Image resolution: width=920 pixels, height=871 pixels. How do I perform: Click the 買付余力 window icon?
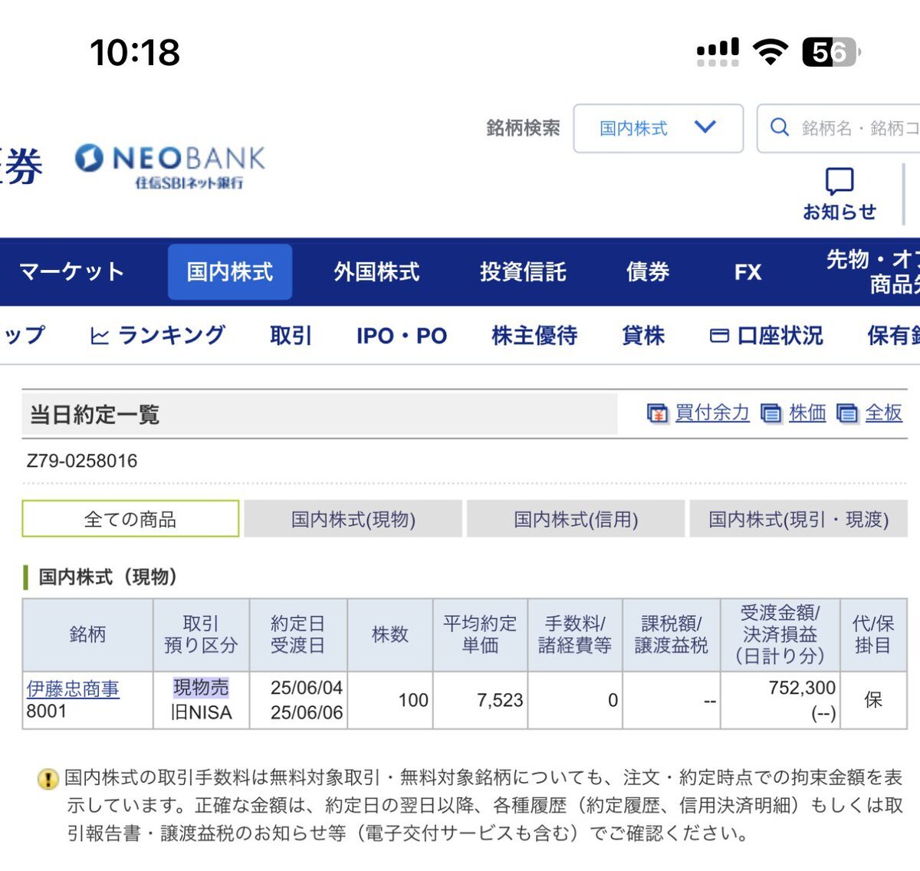657,413
